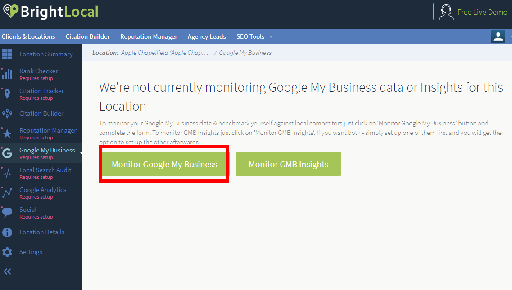Click the Rank Checker bar chart icon

tap(7, 74)
